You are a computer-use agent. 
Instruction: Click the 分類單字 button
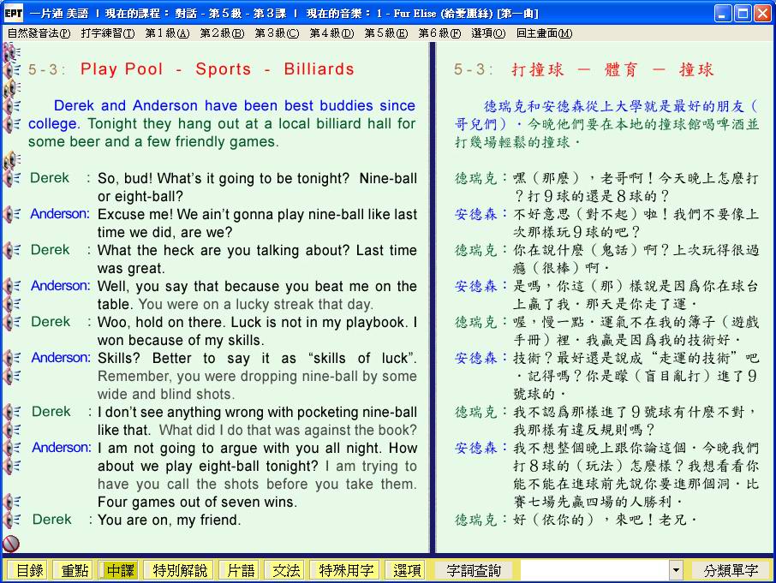(731, 570)
